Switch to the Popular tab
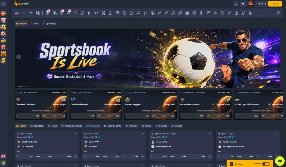The width and height of the screenshot is (286, 167). click(x=22, y=23)
